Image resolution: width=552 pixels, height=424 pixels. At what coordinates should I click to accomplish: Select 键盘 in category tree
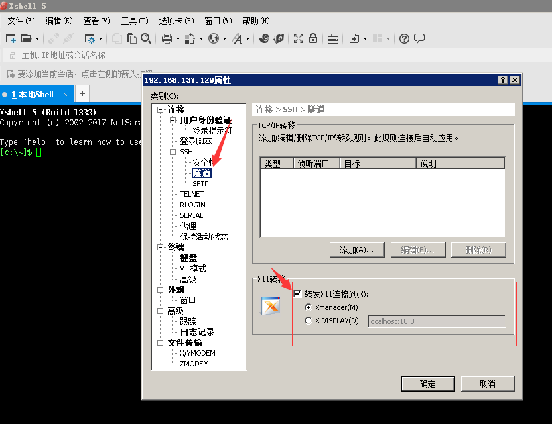(188, 258)
